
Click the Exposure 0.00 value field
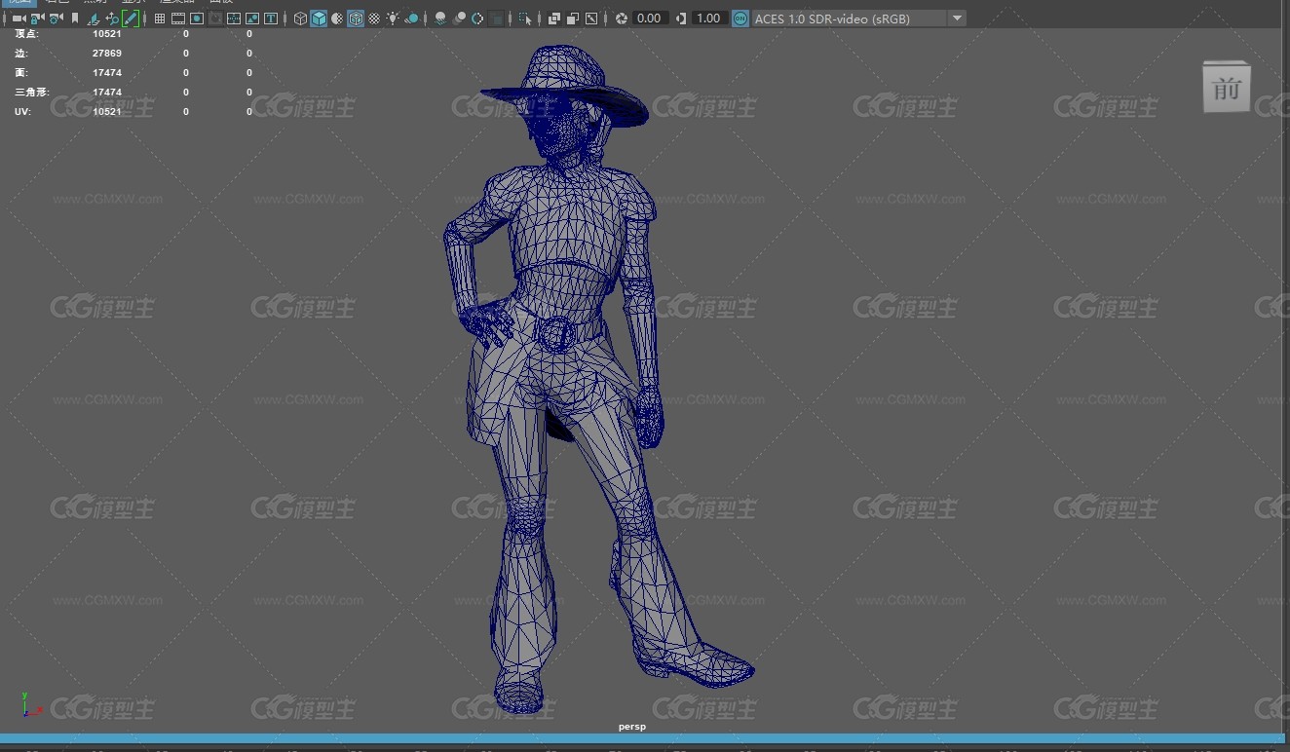point(649,19)
